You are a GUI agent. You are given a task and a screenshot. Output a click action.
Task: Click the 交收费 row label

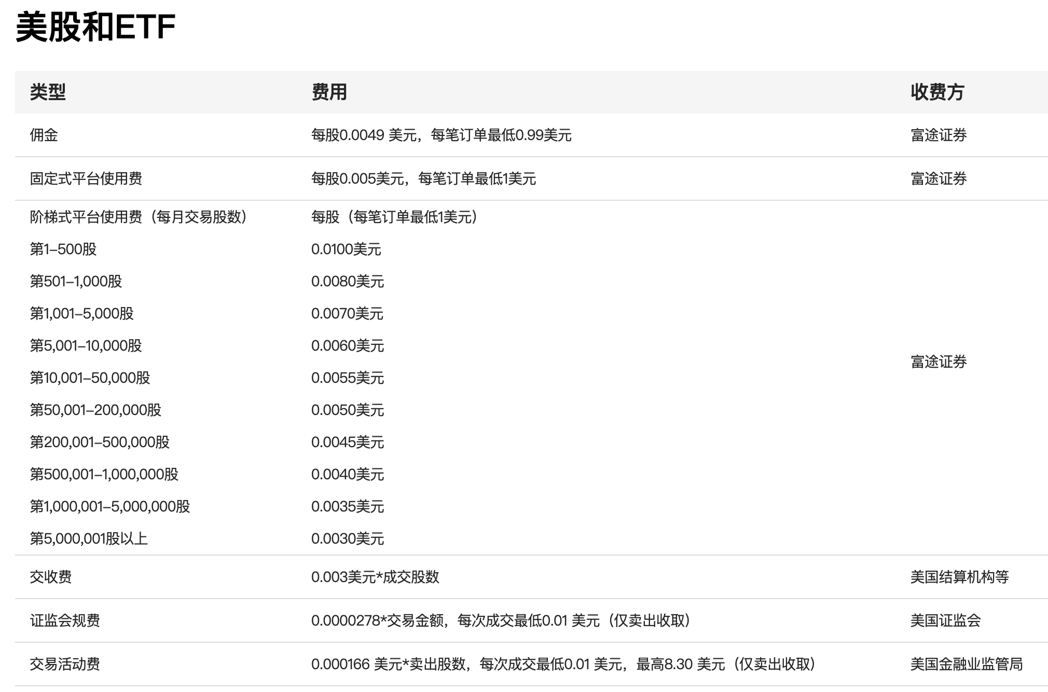click(50, 577)
